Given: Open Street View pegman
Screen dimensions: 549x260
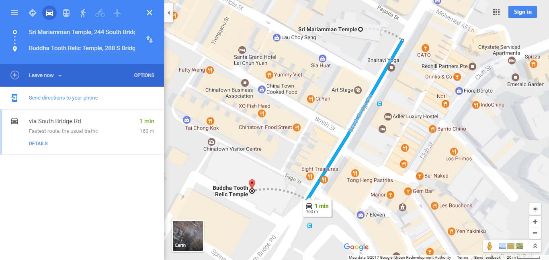Looking at the screenshot, I should pos(490,246).
